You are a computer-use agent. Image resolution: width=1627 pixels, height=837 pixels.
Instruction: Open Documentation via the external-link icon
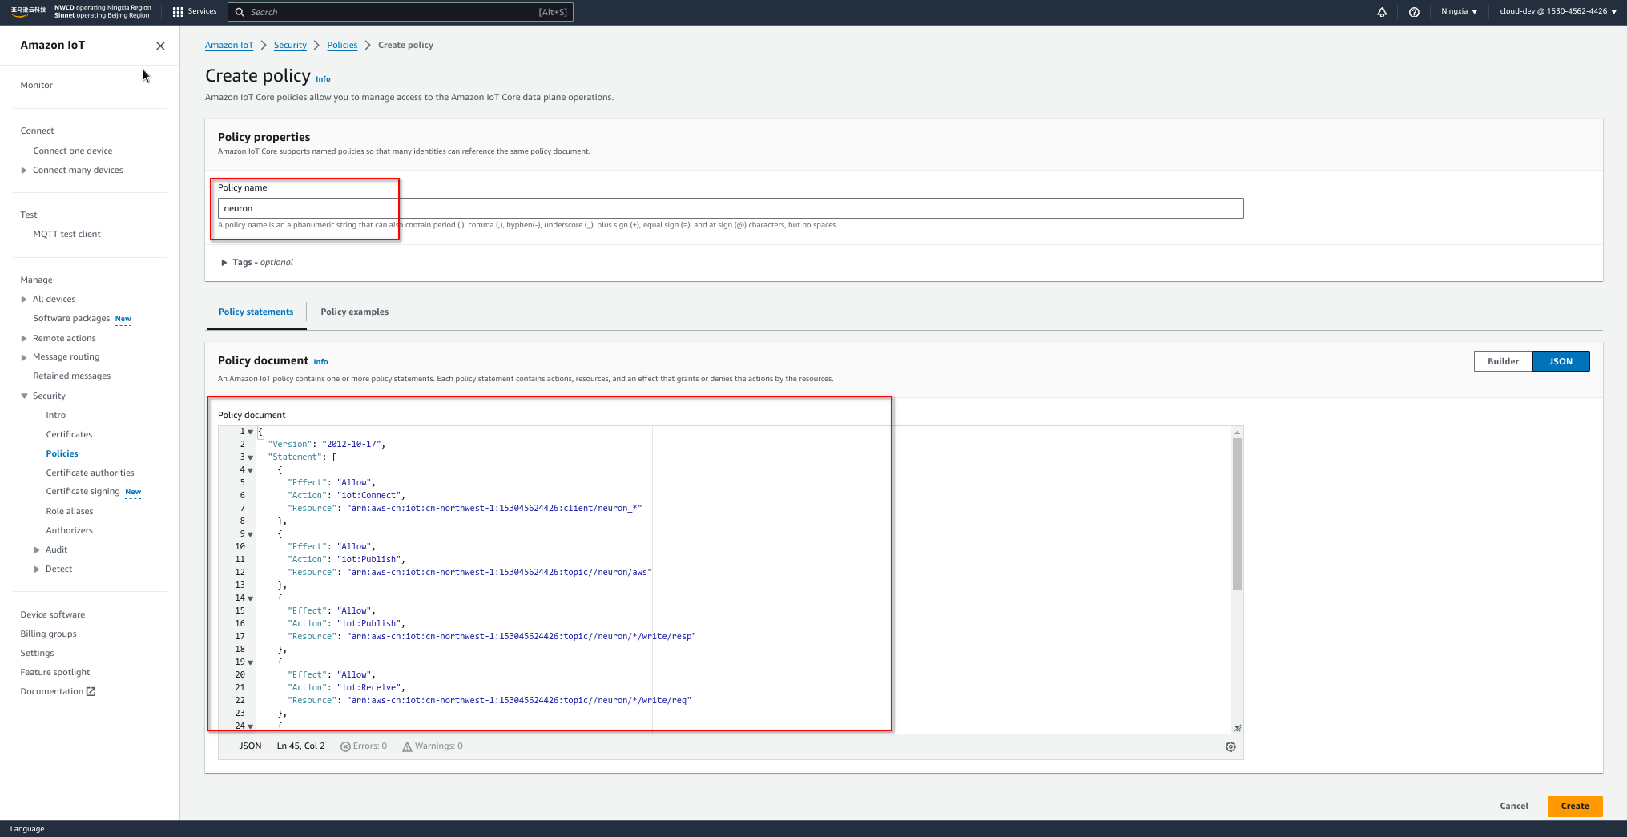coord(91,690)
